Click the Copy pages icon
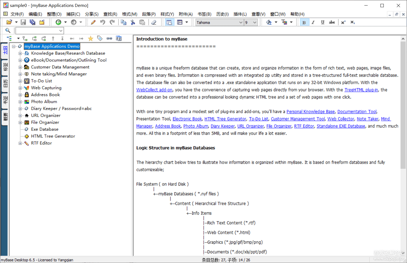Screen dimensions: 407x263 pyautogui.click(x=123, y=22)
